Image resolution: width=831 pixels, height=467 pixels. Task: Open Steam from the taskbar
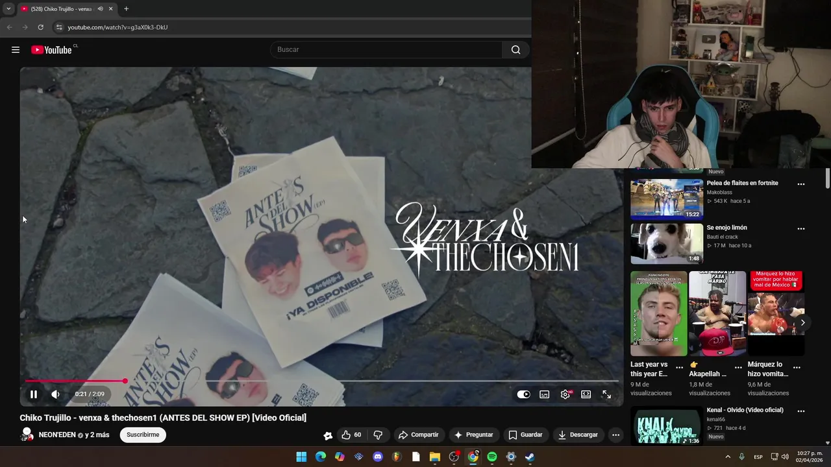[x=530, y=457]
